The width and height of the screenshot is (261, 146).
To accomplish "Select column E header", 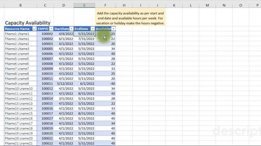I will click(84, 5).
